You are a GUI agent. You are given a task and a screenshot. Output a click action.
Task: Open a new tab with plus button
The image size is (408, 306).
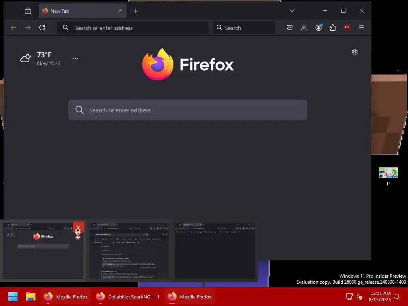coord(135,11)
